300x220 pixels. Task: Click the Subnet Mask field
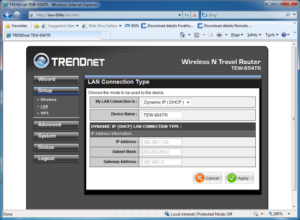(x=162, y=152)
